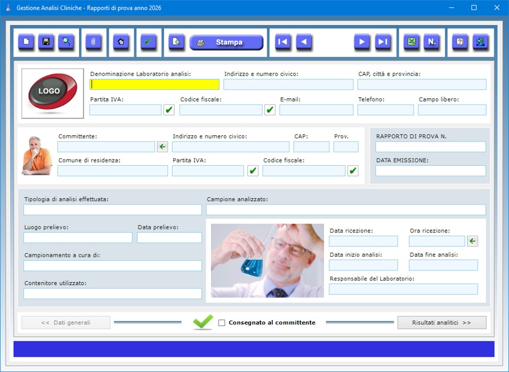
Task: Save the record with floppy disk icon
Action: click(x=46, y=42)
